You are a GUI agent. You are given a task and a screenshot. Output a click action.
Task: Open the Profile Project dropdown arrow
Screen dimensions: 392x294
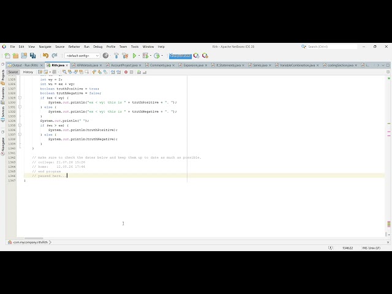[162, 56]
